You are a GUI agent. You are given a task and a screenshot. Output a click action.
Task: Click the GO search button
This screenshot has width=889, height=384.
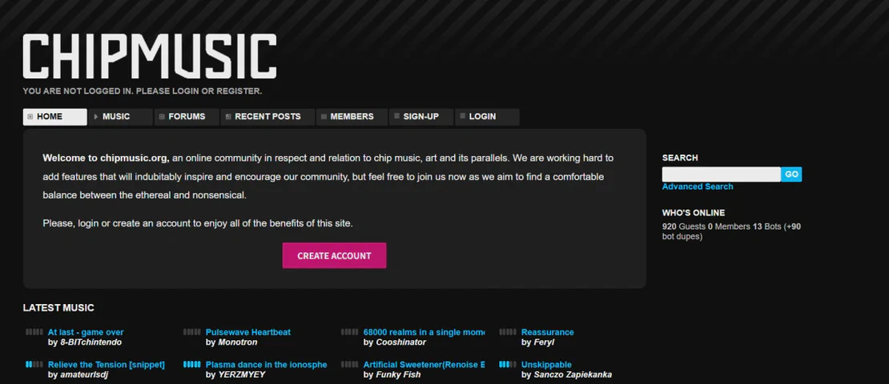(x=791, y=174)
